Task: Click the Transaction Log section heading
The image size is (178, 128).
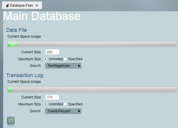Action: tap(25, 75)
